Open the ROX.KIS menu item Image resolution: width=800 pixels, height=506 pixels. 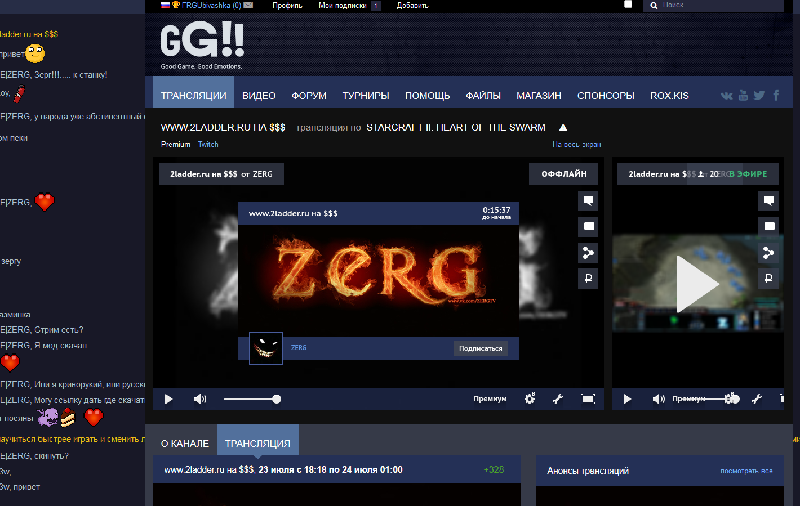pos(669,96)
